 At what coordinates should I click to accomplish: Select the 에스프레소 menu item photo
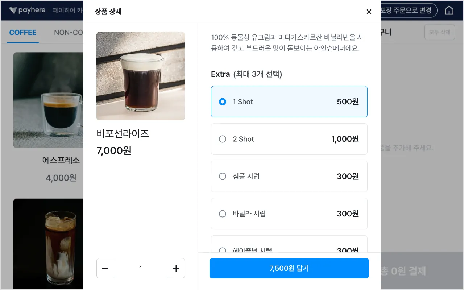point(48,100)
